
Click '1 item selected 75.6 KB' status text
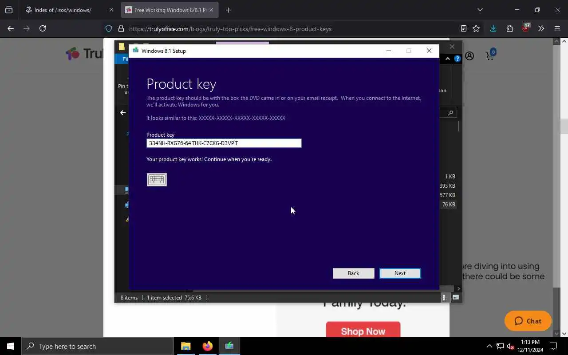(x=174, y=298)
